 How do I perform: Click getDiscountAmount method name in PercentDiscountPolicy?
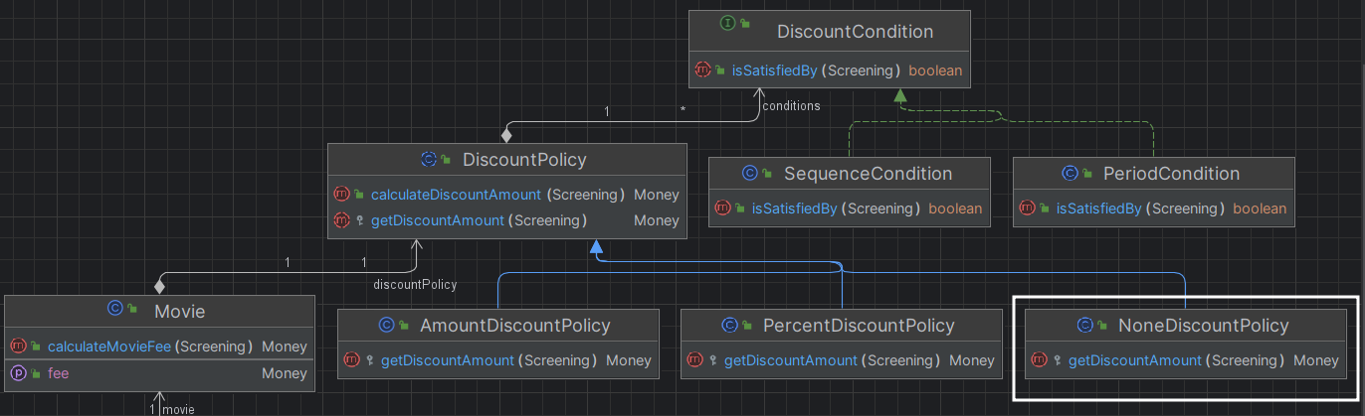click(791, 360)
